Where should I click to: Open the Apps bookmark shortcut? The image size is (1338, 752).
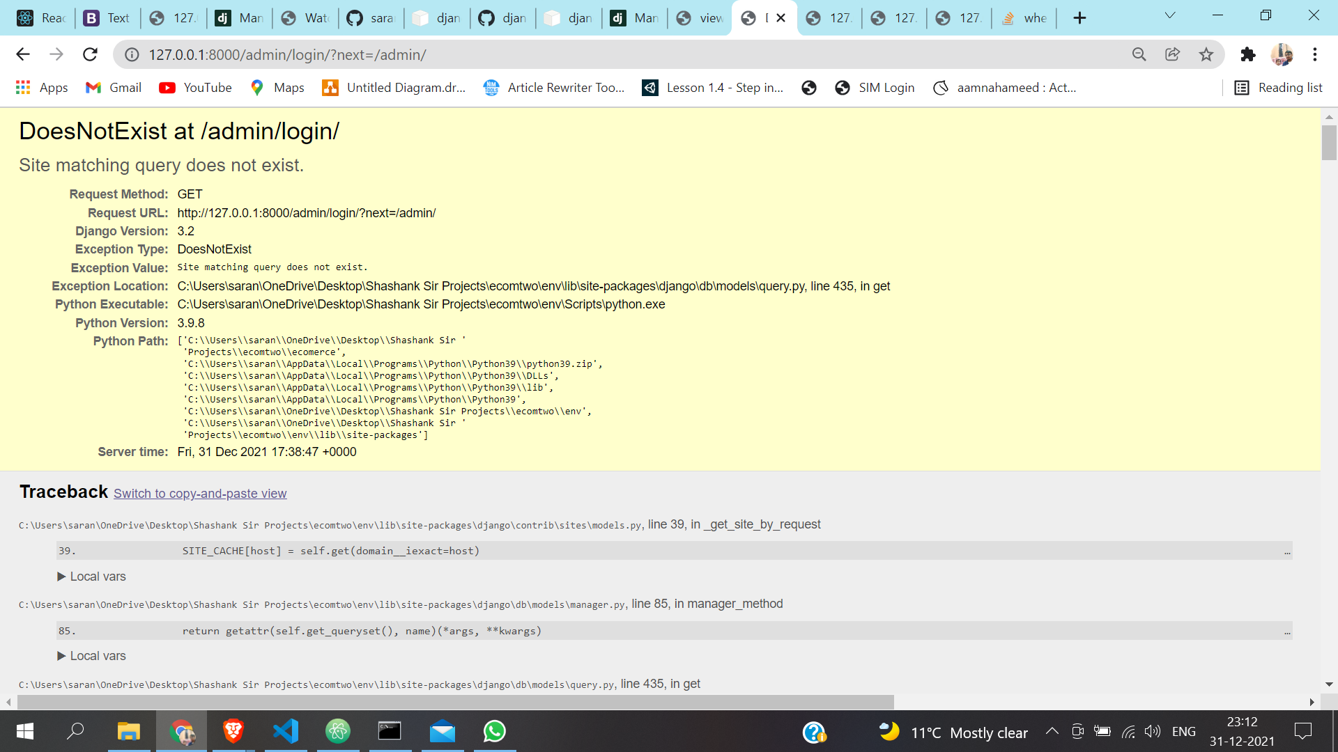[x=42, y=88]
